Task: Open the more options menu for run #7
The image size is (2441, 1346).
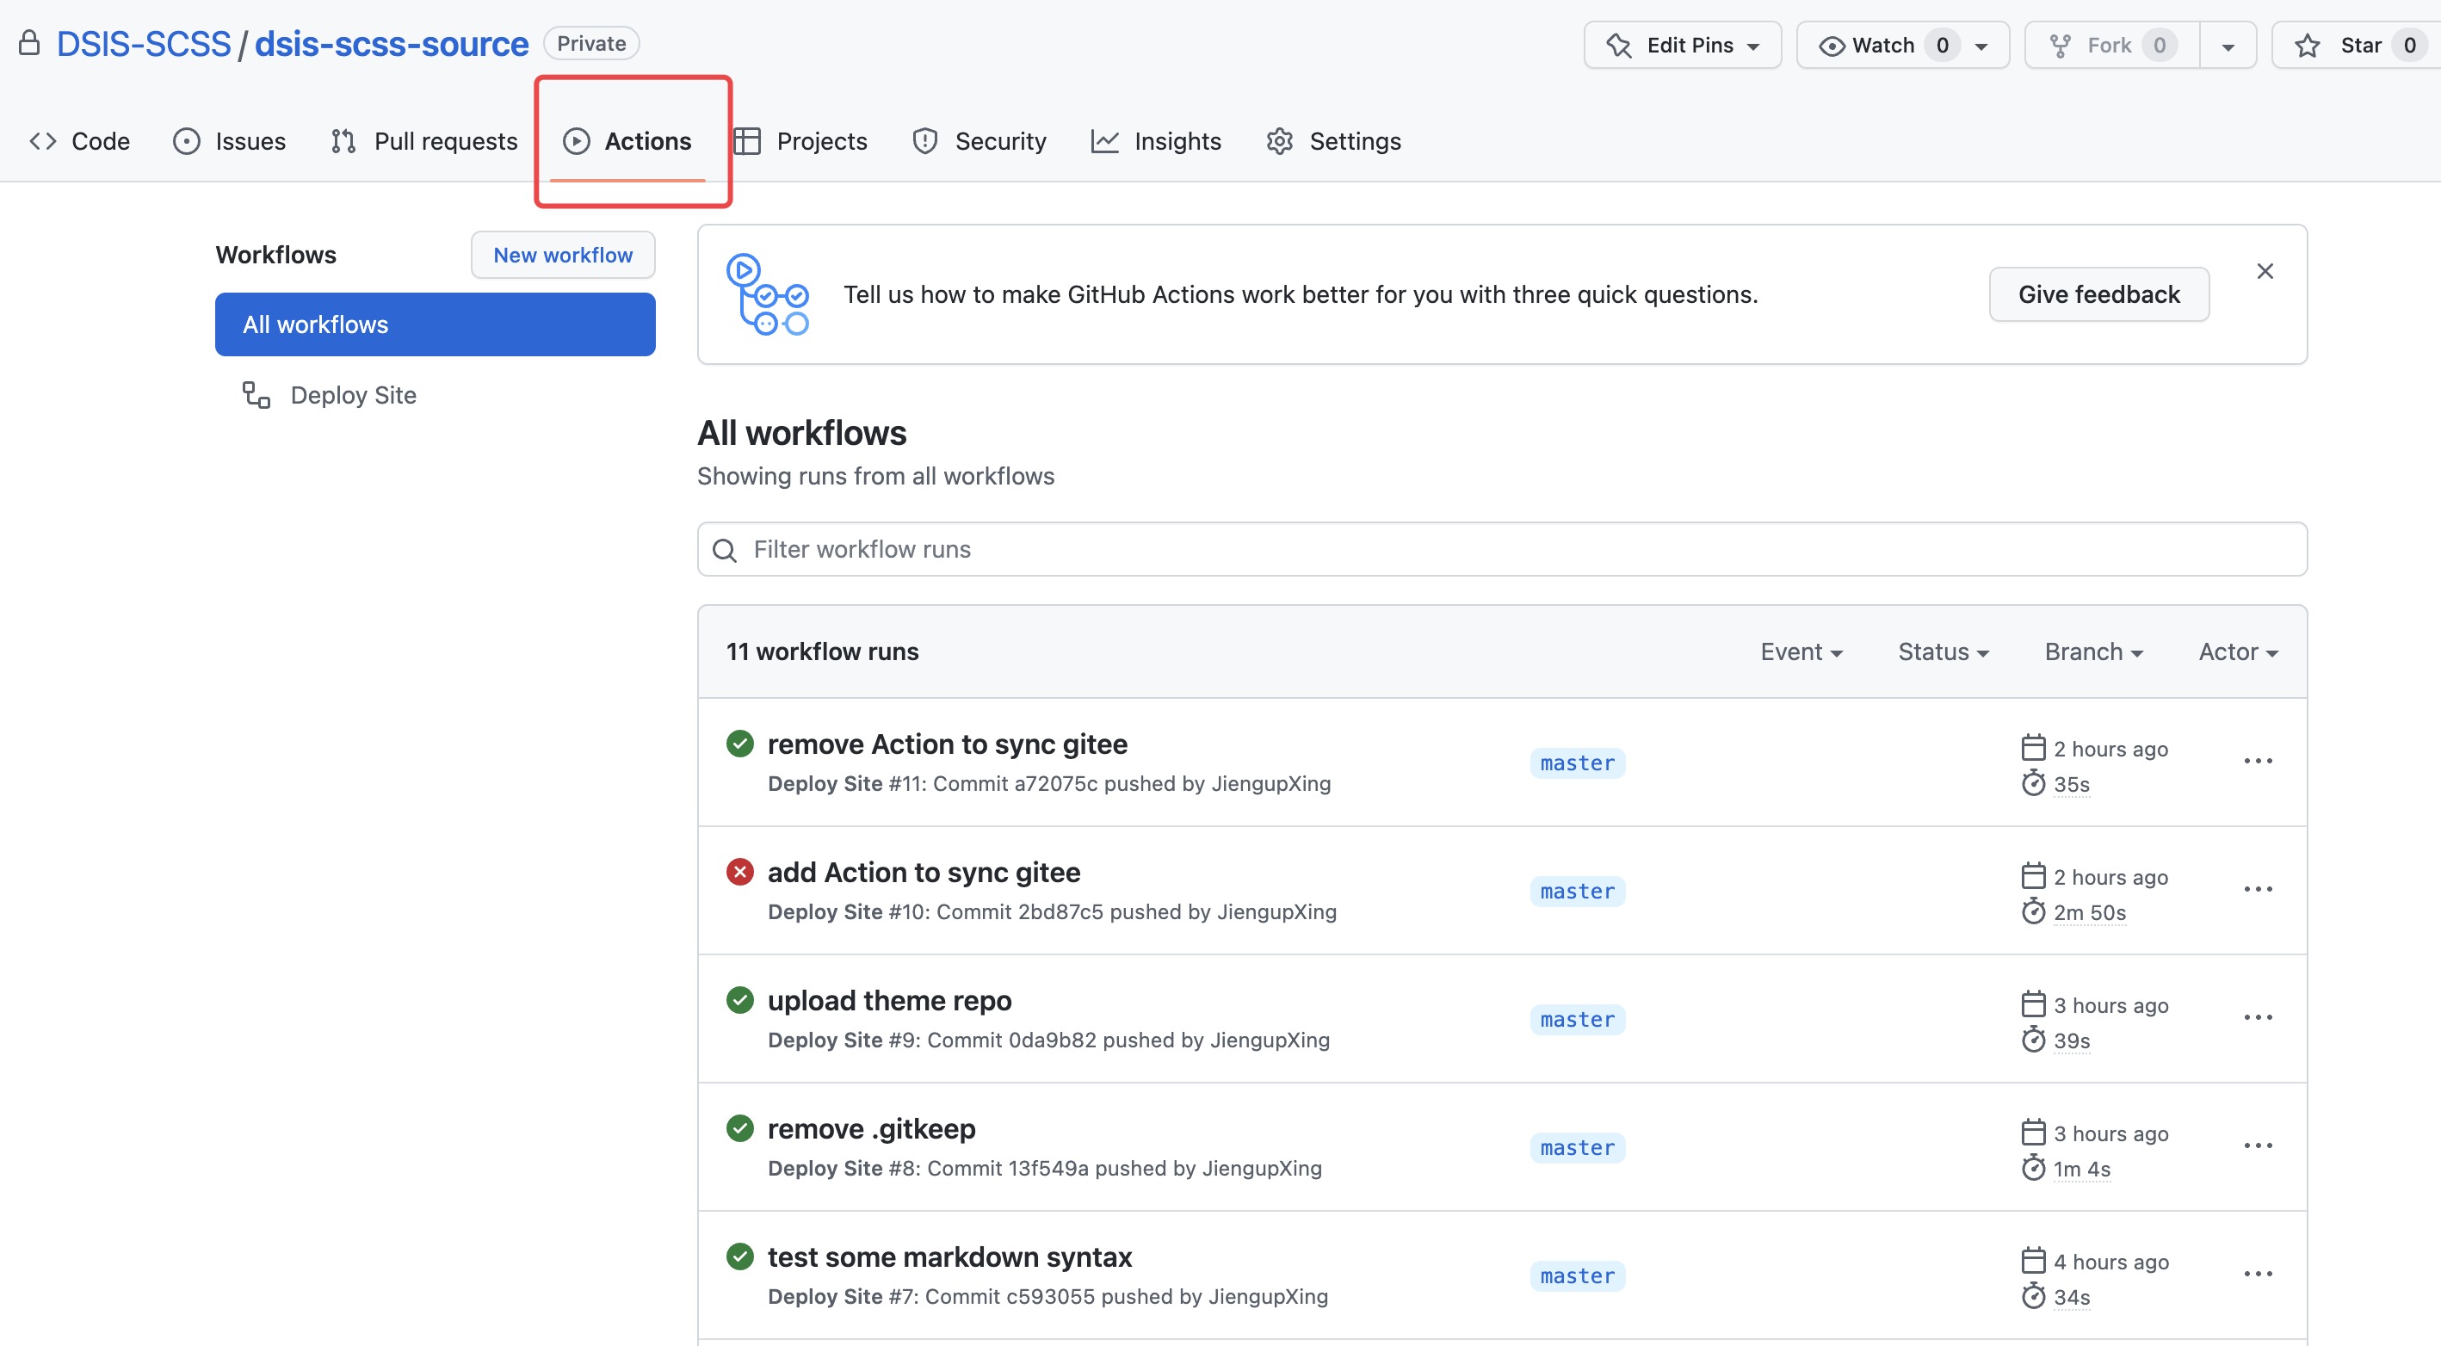Action: click(x=2259, y=1274)
